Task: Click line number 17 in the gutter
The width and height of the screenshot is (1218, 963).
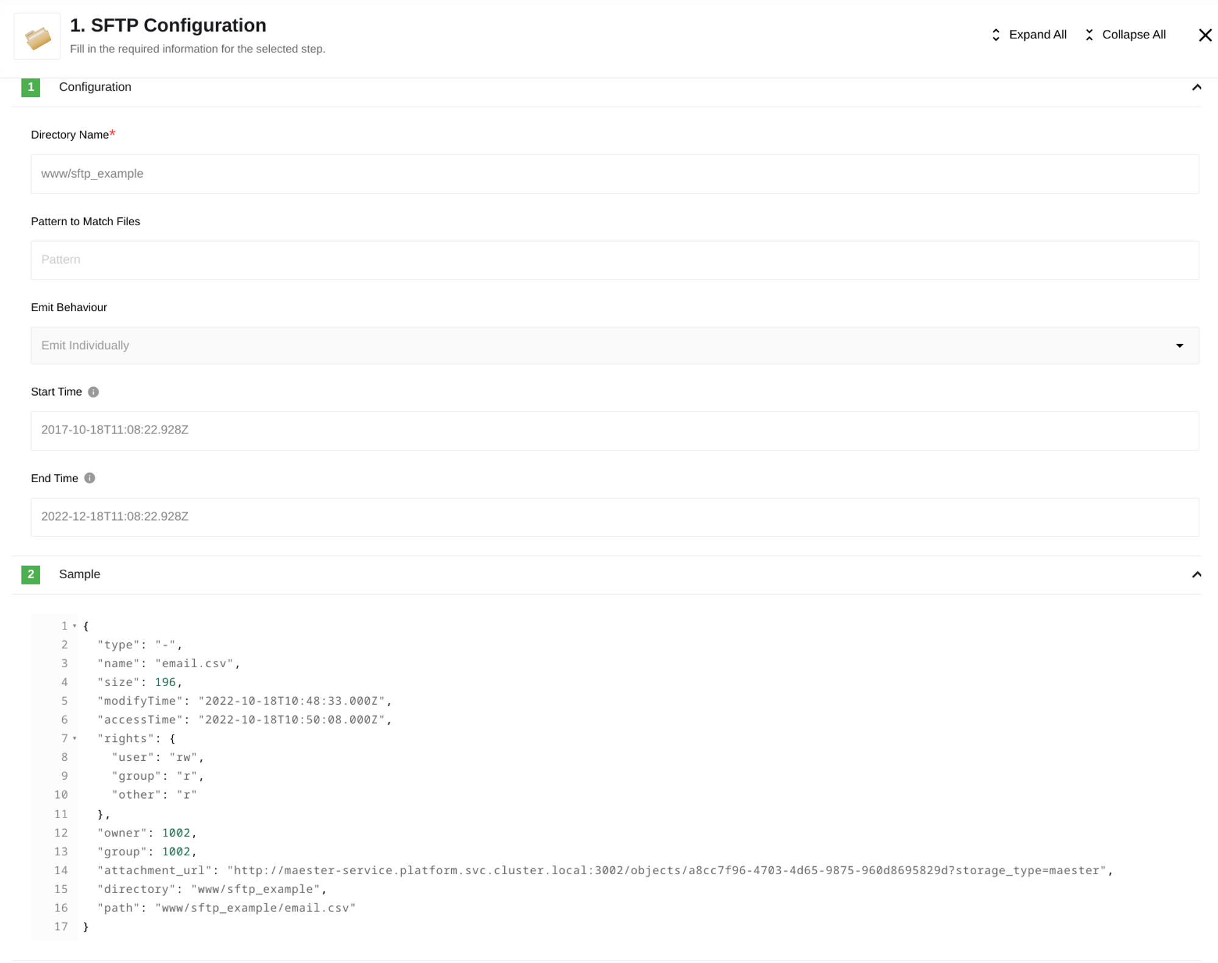Action: click(x=61, y=926)
